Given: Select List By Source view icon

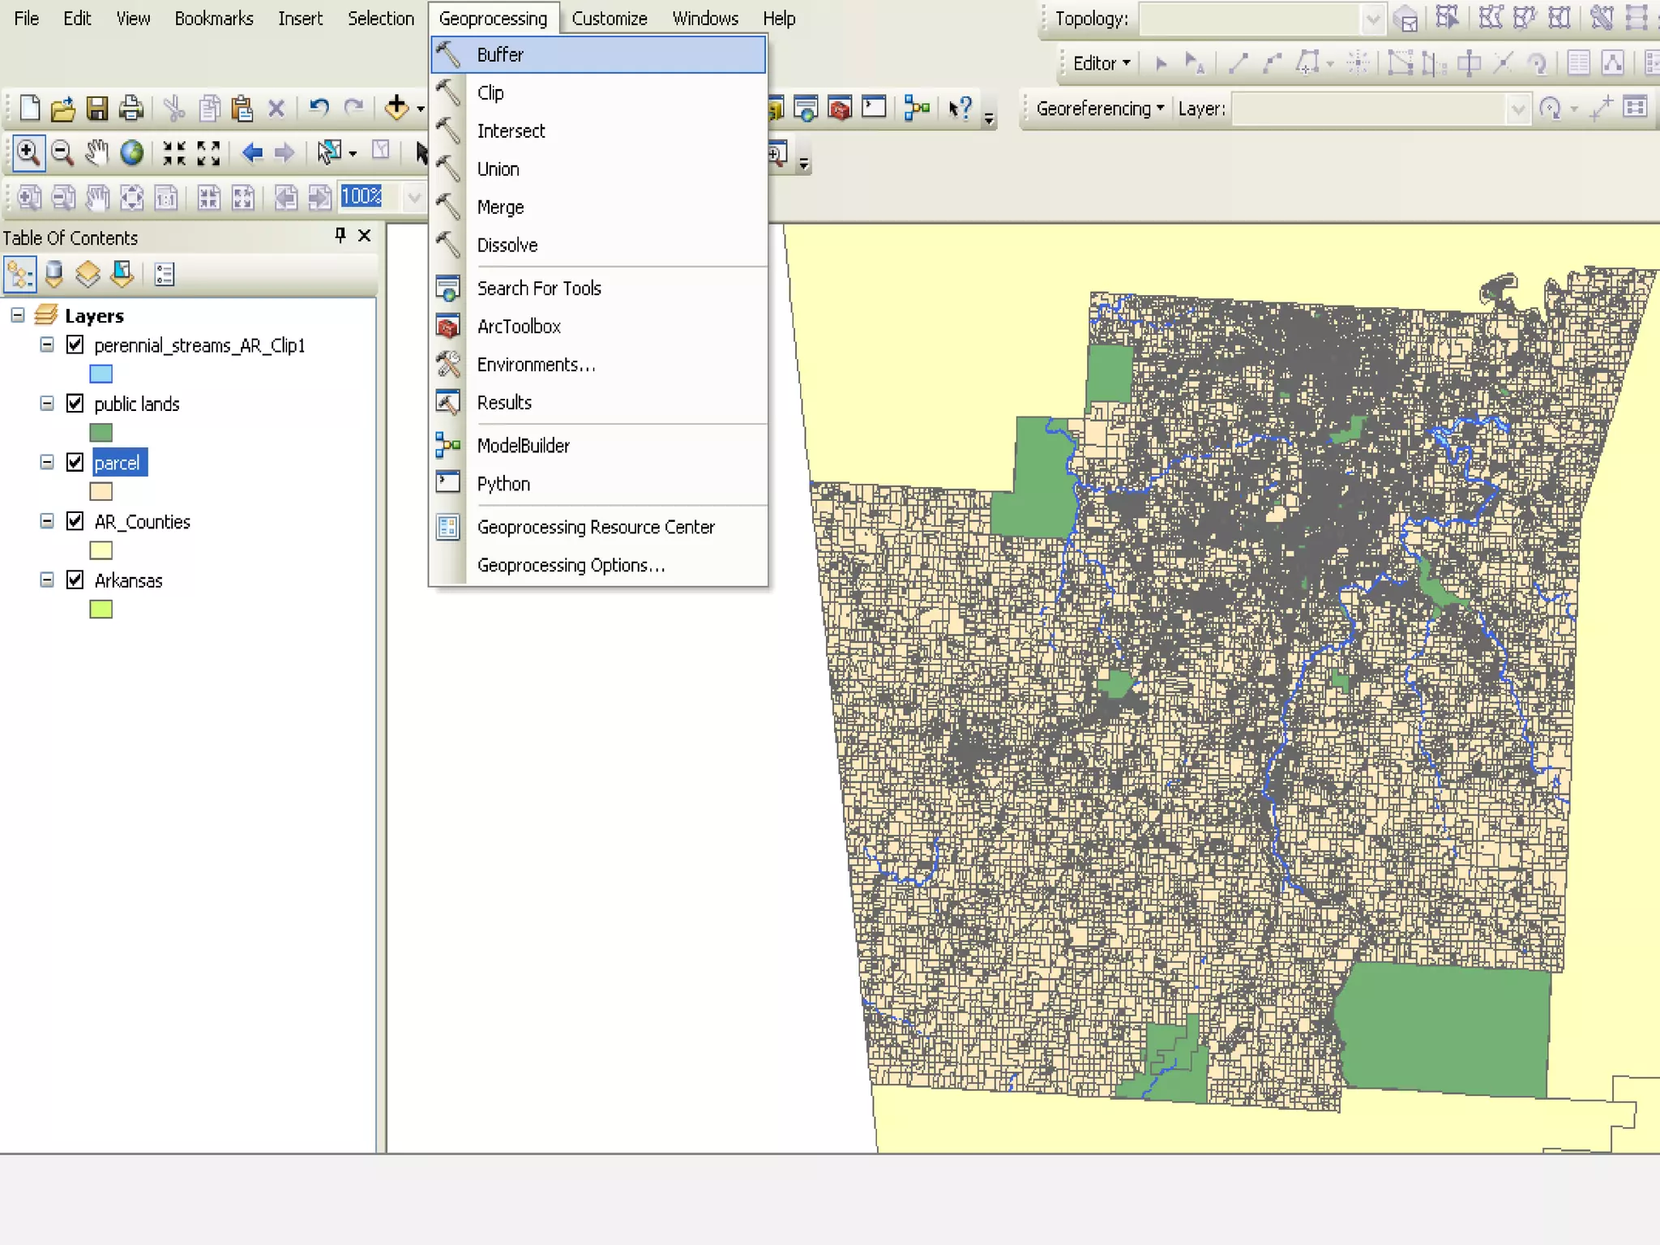Looking at the screenshot, I should pos(54,275).
